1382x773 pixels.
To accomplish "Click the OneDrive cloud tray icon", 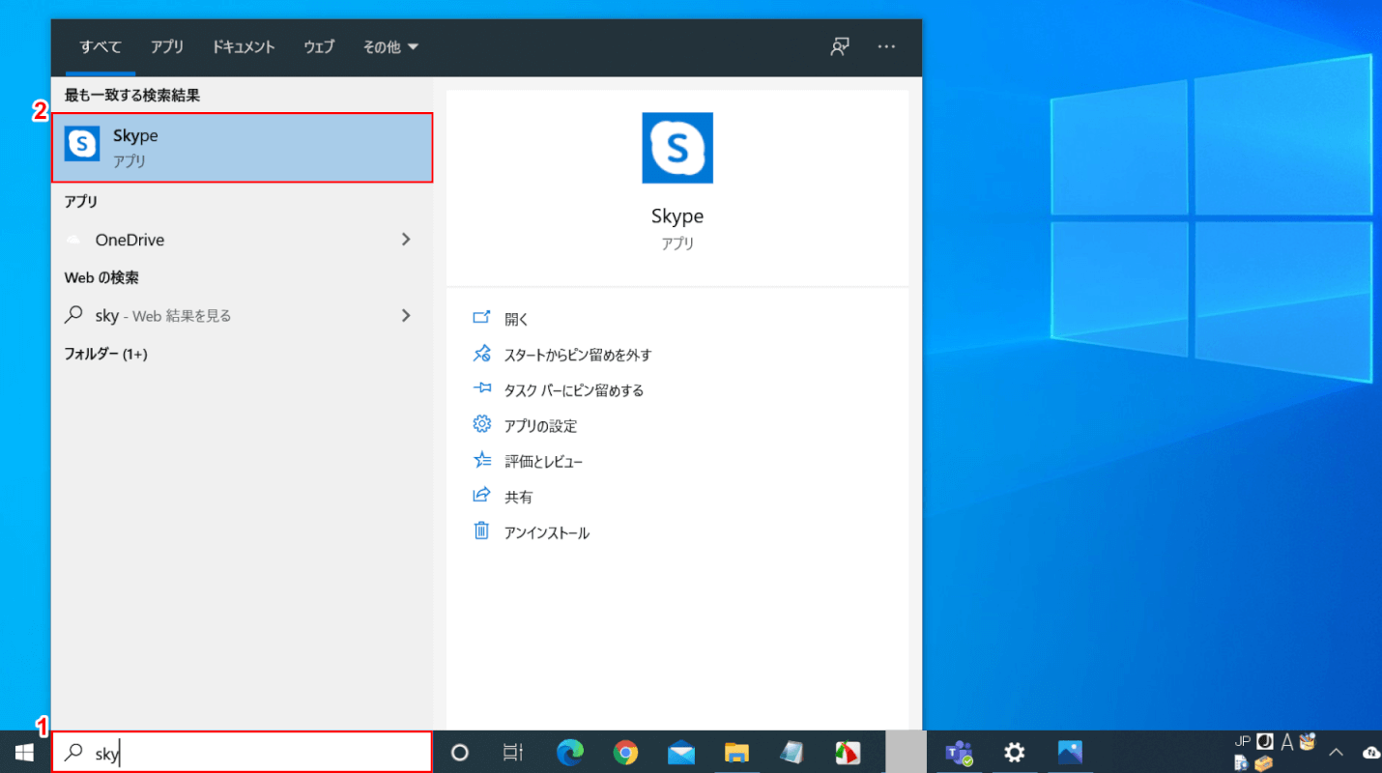I will click(x=1370, y=752).
